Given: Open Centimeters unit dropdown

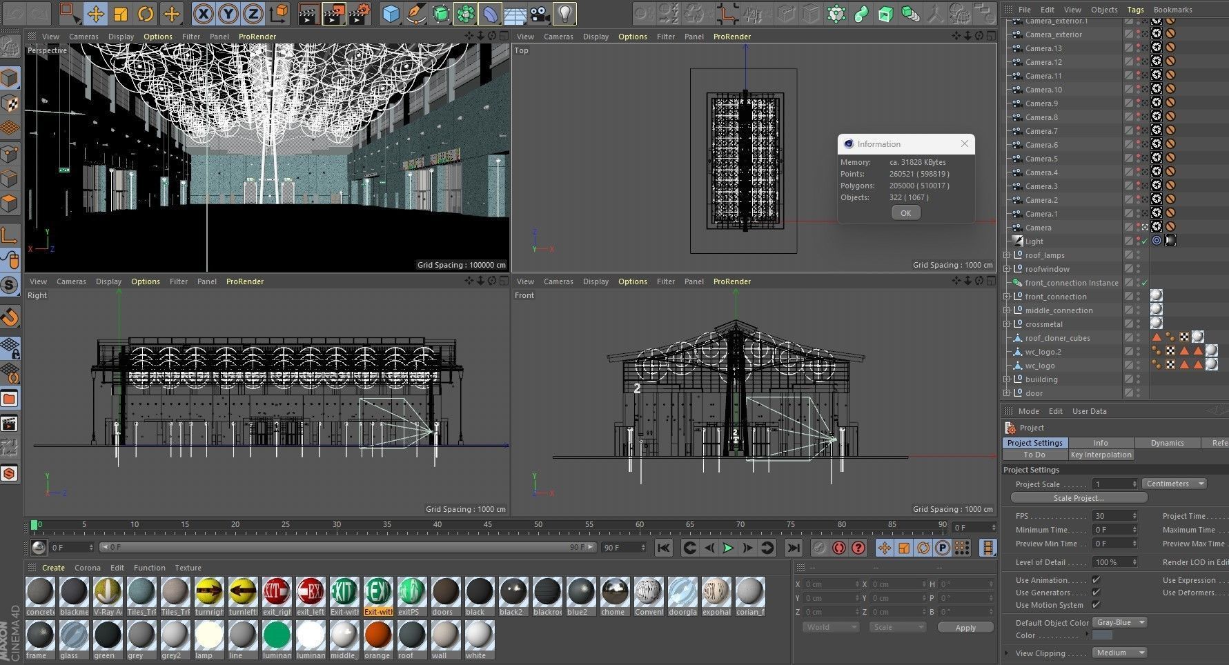Looking at the screenshot, I should click(1174, 484).
